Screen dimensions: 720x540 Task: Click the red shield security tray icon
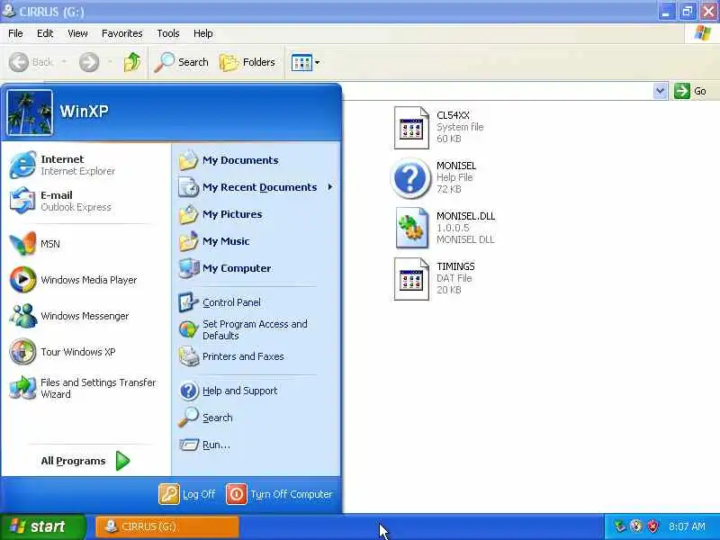point(652,526)
